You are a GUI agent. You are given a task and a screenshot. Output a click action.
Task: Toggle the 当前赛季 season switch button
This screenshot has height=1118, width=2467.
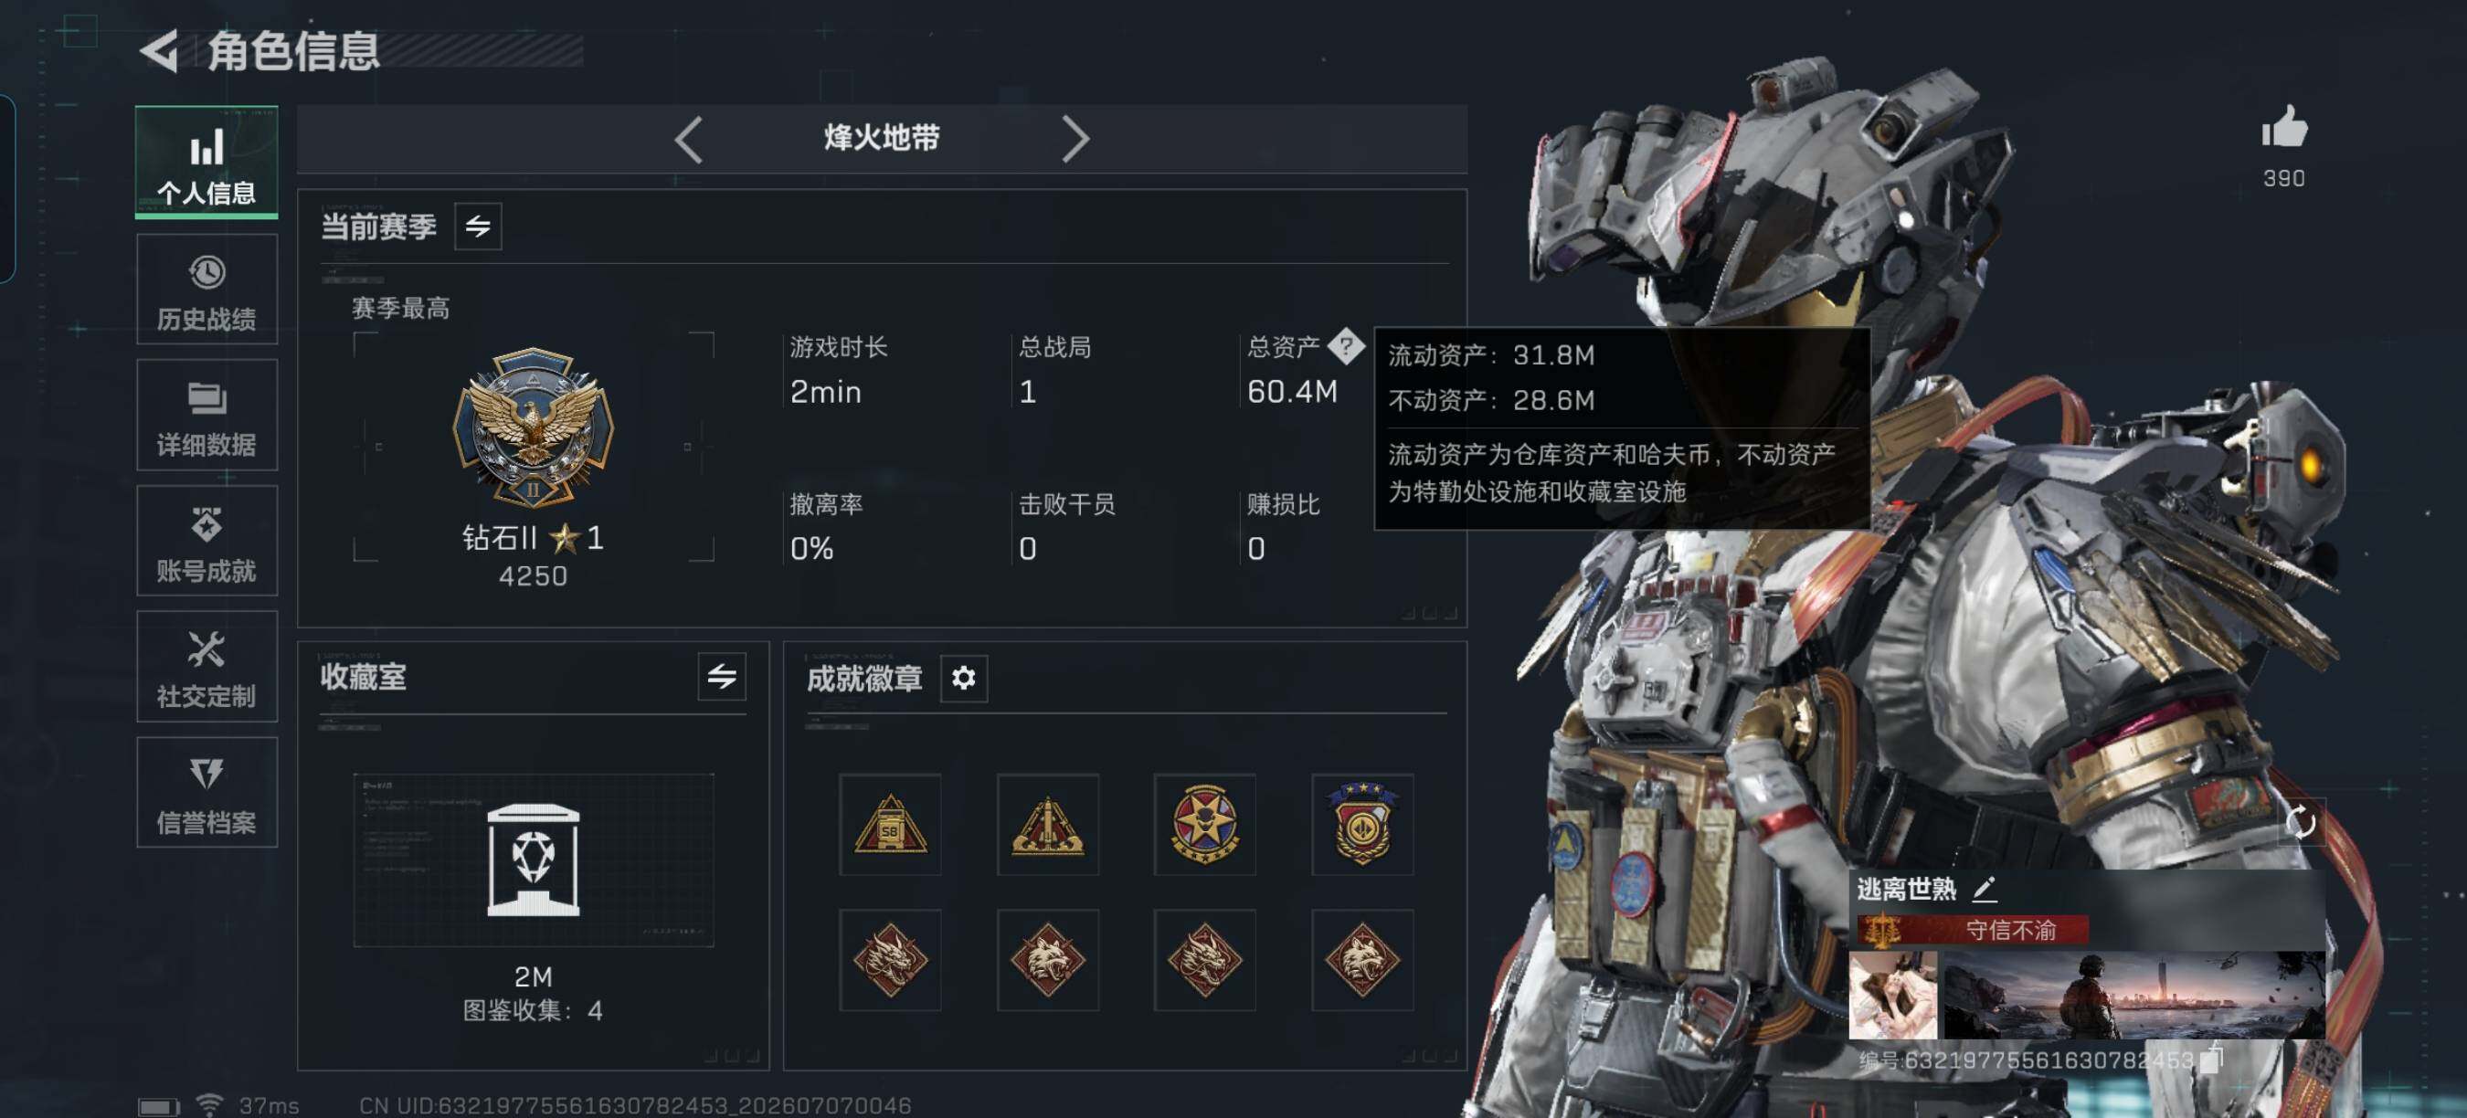click(x=478, y=226)
